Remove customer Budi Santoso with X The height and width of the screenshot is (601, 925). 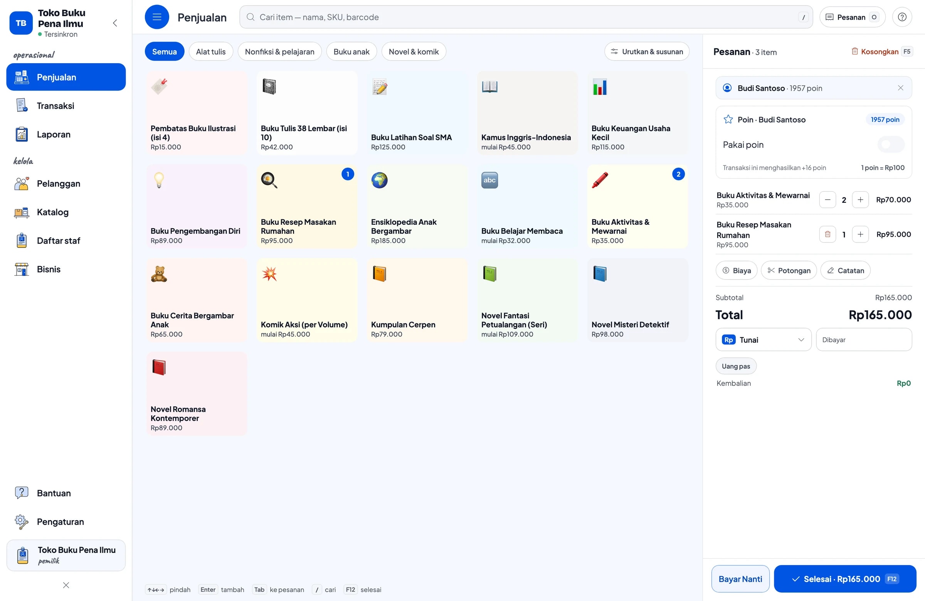[x=900, y=88]
